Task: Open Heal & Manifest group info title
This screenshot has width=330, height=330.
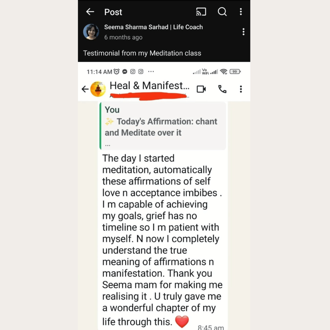Action: pyautogui.click(x=150, y=86)
